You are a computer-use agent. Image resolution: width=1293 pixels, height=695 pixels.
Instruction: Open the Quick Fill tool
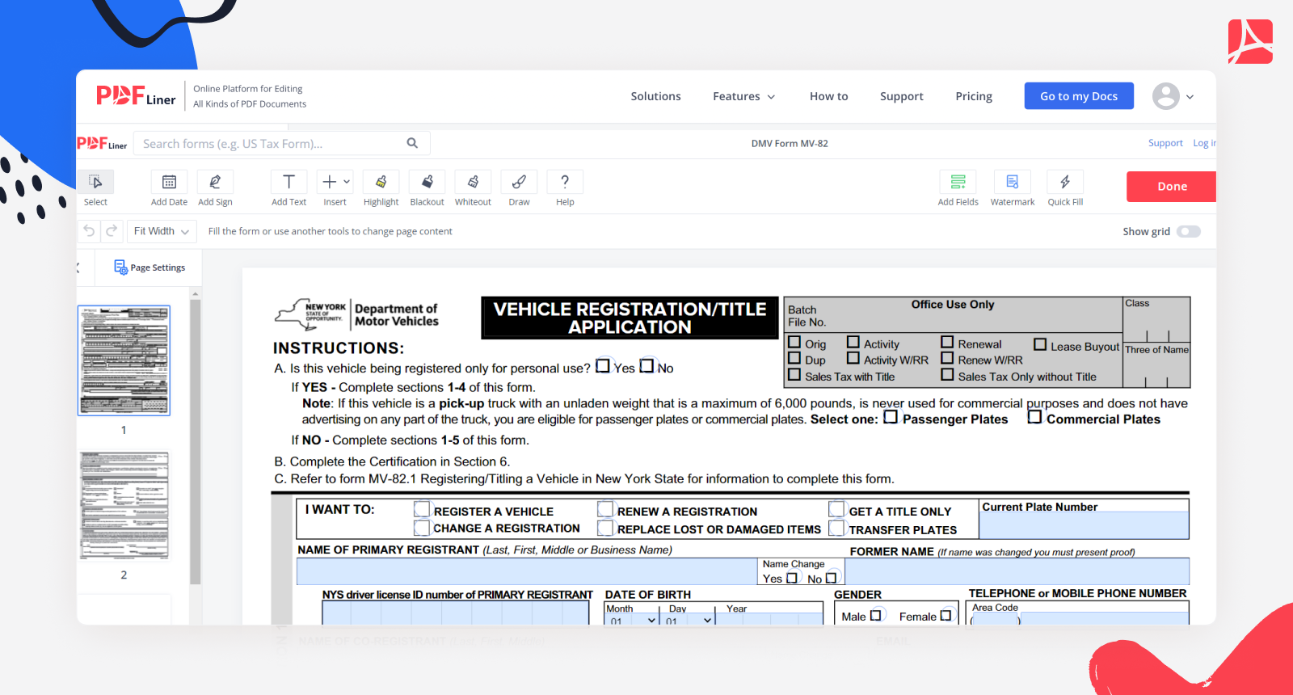pos(1064,183)
